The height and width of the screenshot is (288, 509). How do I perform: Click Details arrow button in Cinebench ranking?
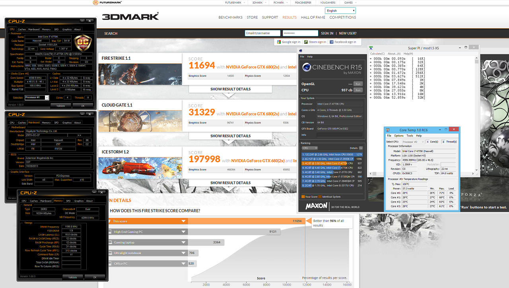[361, 148]
